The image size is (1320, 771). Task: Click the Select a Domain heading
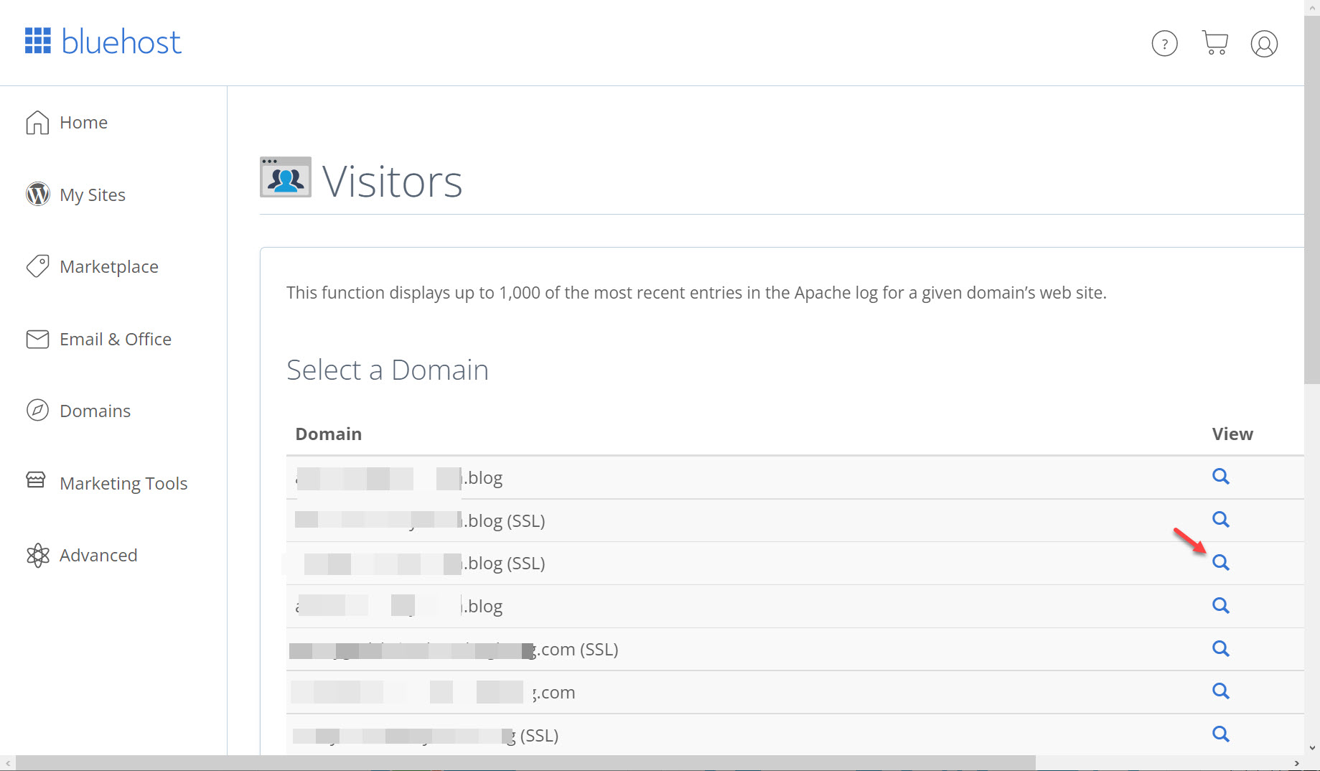[388, 370]
